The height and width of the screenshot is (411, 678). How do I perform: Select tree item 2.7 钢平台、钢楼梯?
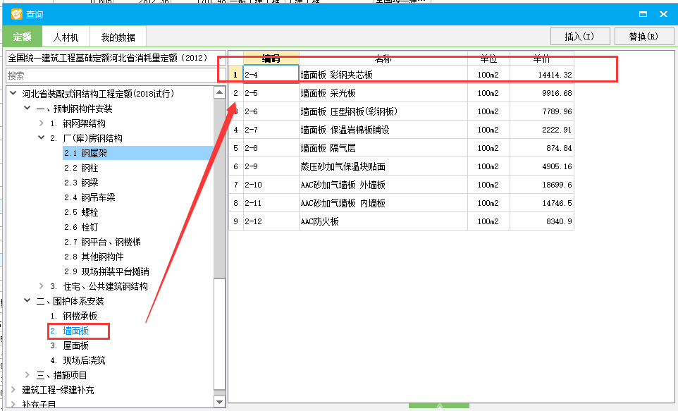click(x=102, y=242)
